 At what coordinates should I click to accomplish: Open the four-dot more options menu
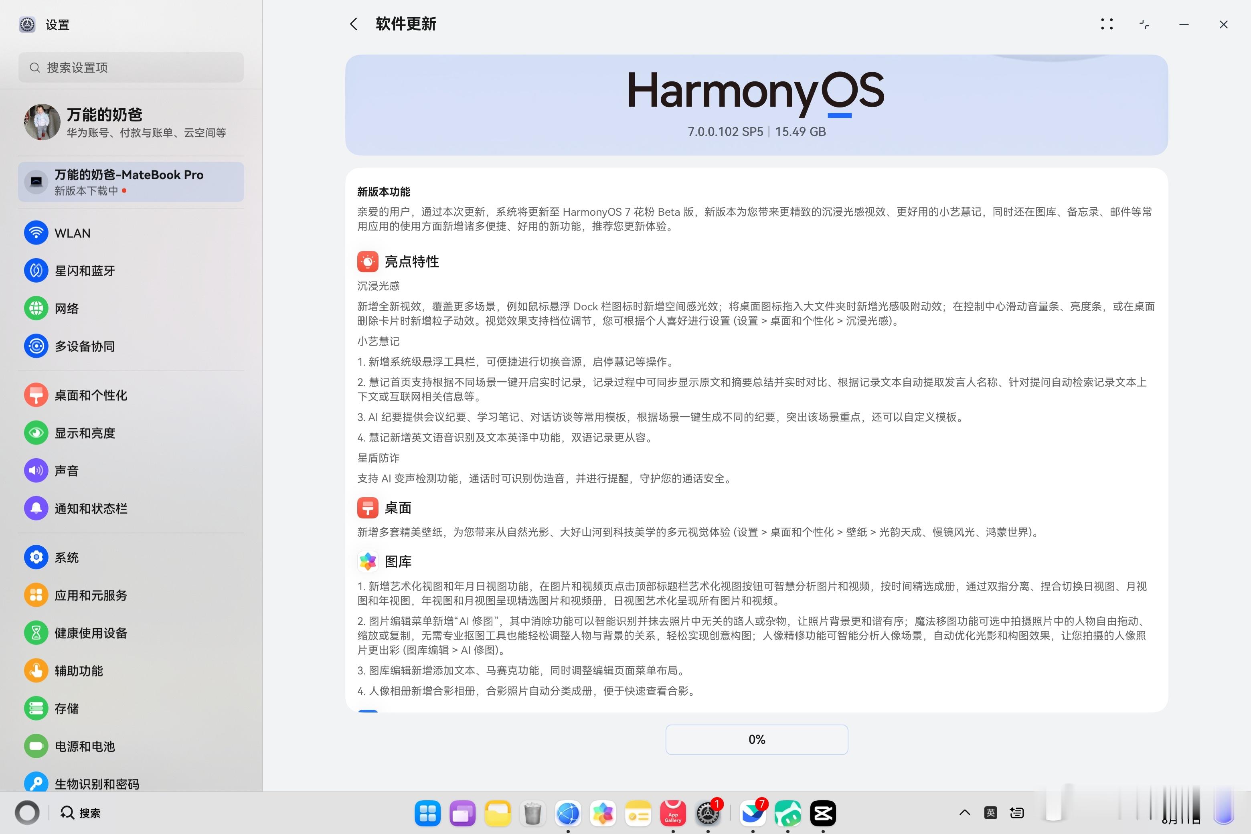coord(1107,24)
